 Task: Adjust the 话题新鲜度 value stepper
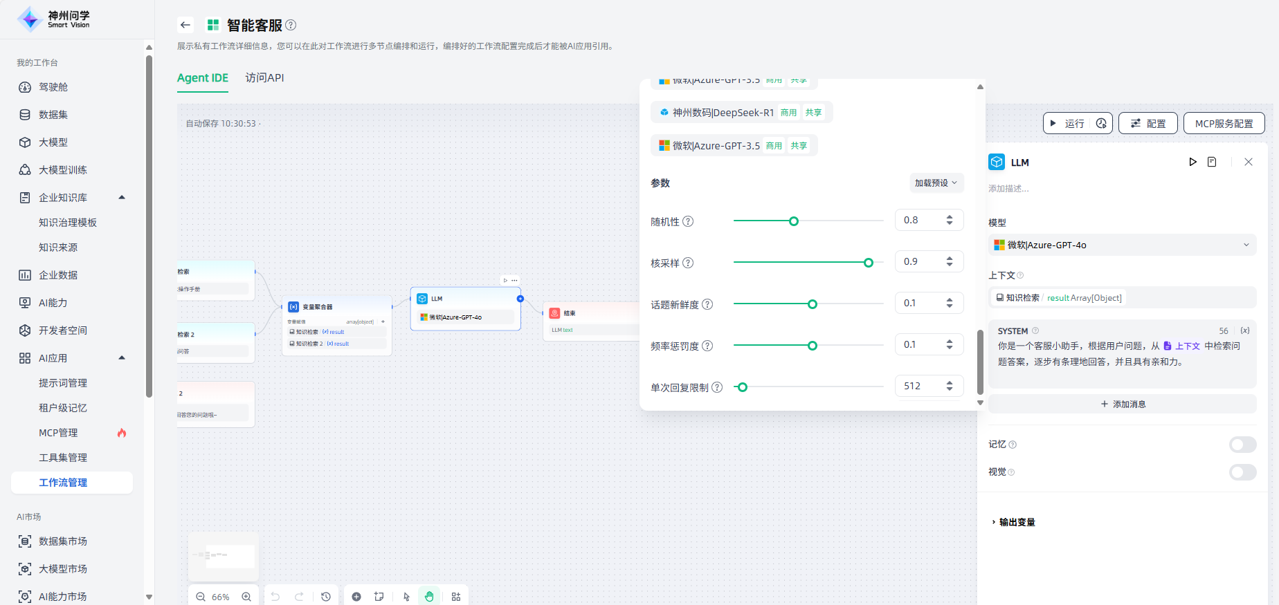click(x=950, y=303)
